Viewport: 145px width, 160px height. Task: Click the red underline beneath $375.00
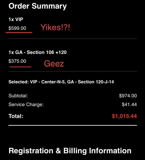20,67
